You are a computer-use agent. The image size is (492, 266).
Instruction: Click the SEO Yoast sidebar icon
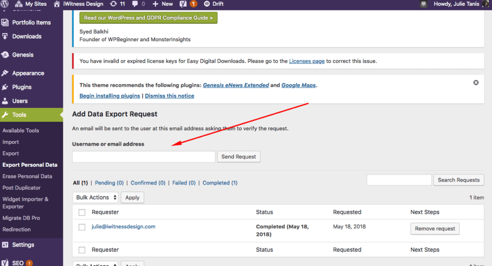5,263
